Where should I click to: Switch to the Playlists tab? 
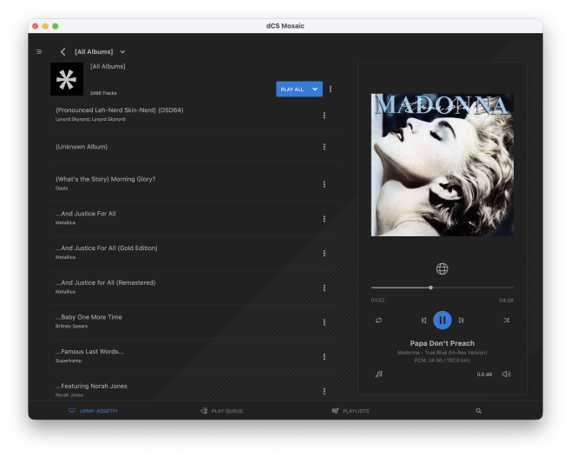[x=351, y=411]
